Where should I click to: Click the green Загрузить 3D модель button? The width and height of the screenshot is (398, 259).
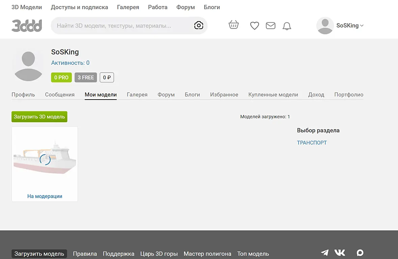(39, 117)
